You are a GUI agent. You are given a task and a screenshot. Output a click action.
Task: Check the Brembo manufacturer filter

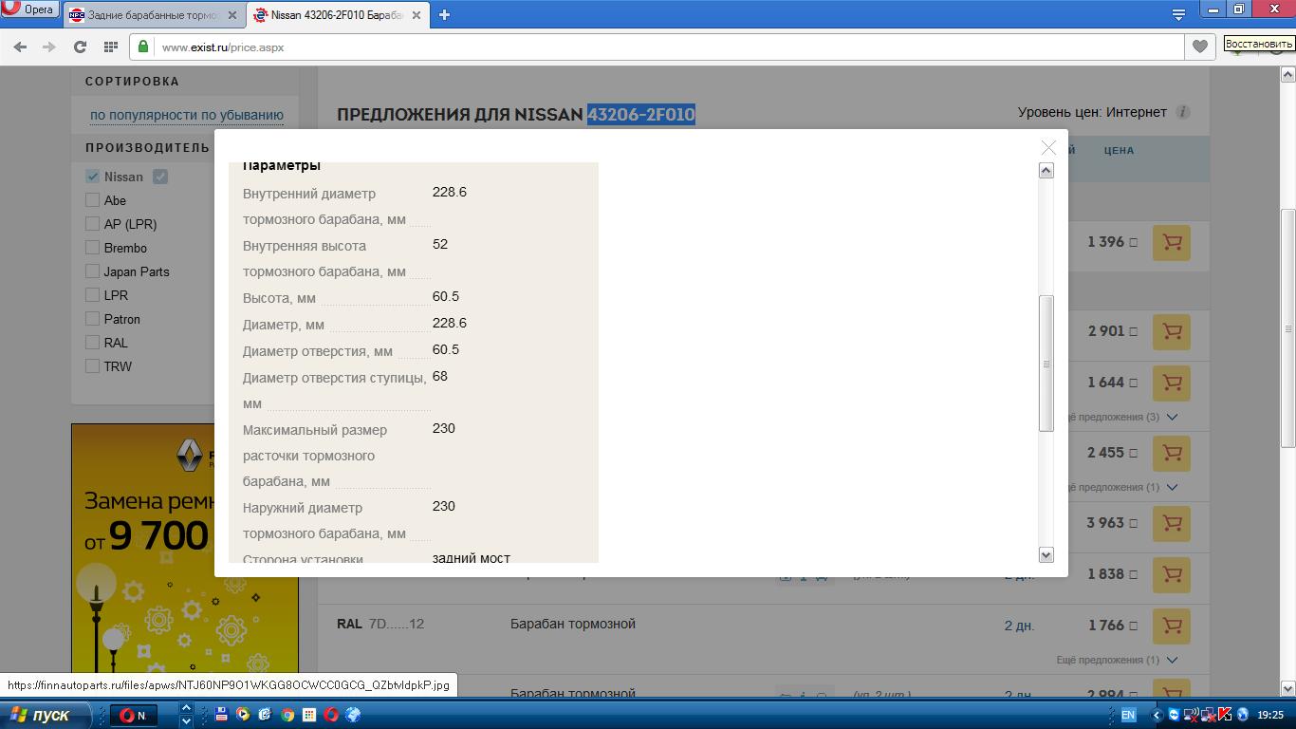click(92, 248)
